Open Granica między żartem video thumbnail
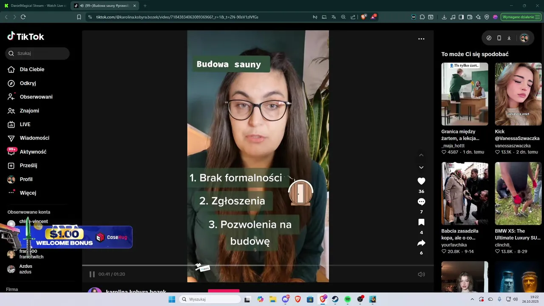The width and height of the screenshot is (544, 306). click(465, 94)
